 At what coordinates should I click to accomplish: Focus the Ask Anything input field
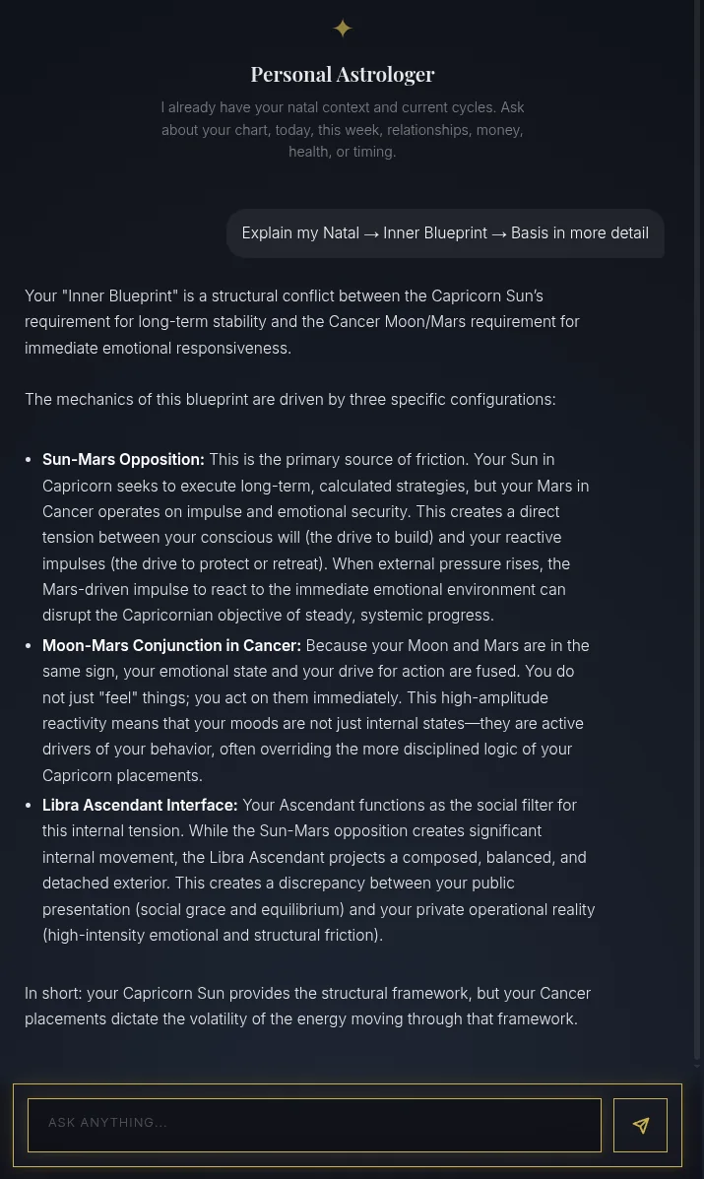[x=314, y=1125]
